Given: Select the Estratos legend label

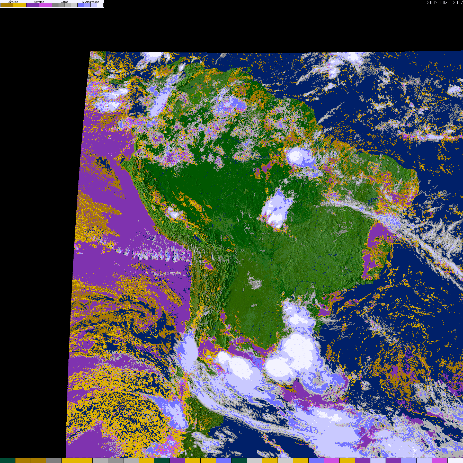Looking at the screenshot, I should pos(39,2).
